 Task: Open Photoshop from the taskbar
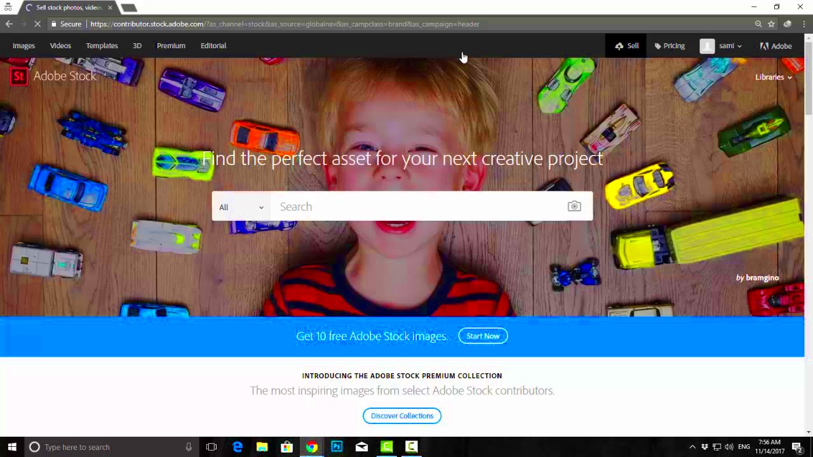tap(336, 447)
